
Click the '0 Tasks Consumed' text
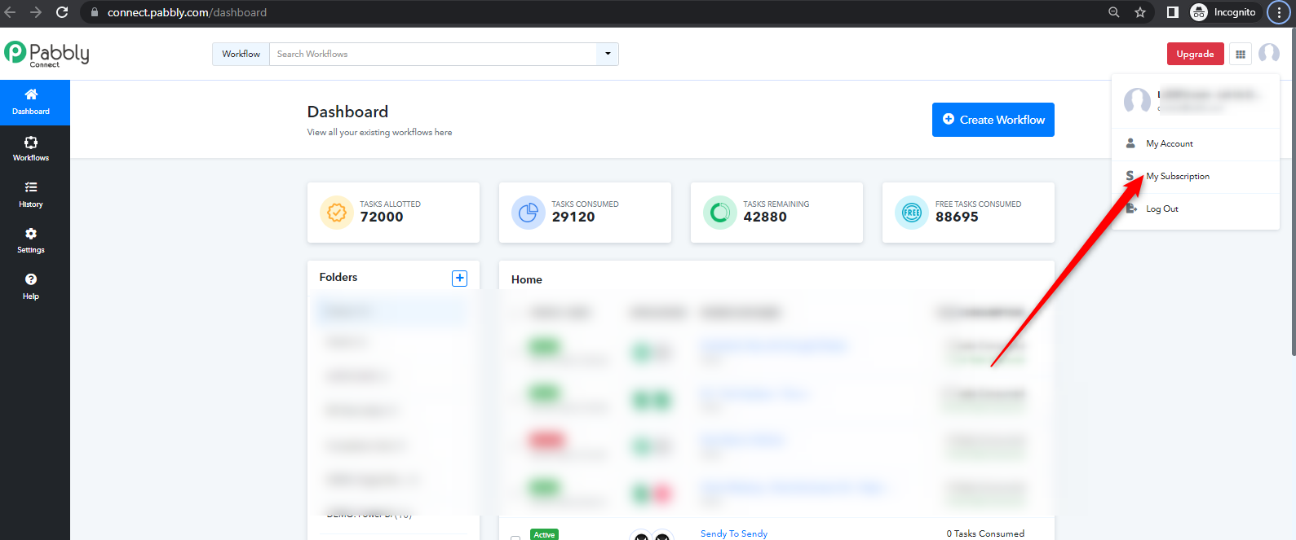(x=985, y=533)
